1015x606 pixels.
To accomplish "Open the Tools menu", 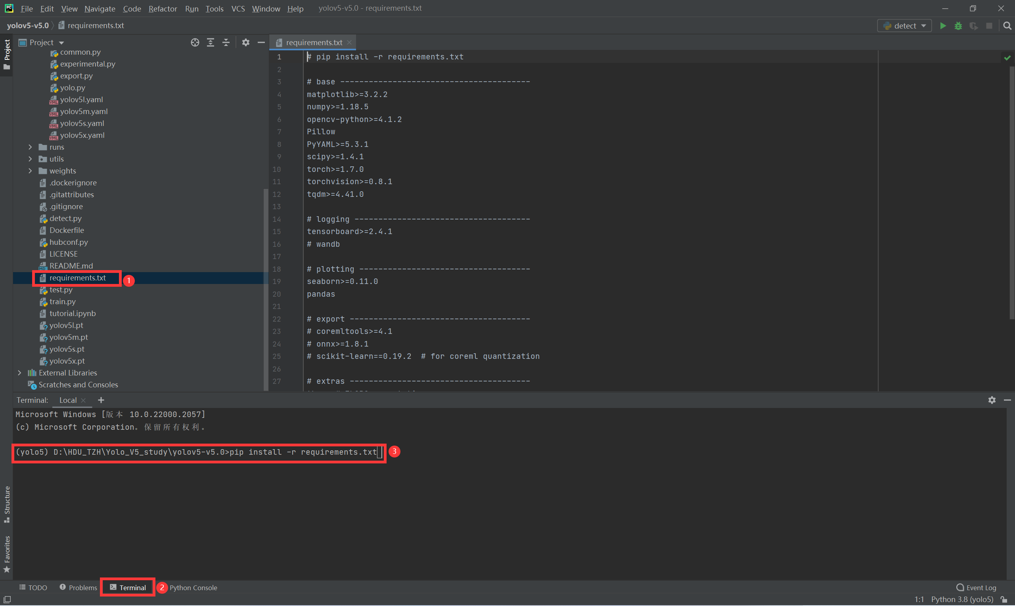I will [214, 9].
